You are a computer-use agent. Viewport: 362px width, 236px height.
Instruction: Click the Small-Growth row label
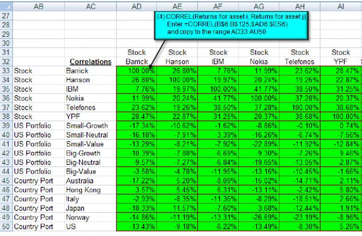(90, 125)
